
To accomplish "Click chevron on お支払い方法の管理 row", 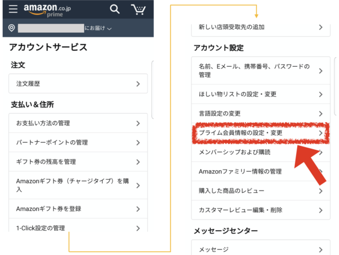I will [138, 123].
